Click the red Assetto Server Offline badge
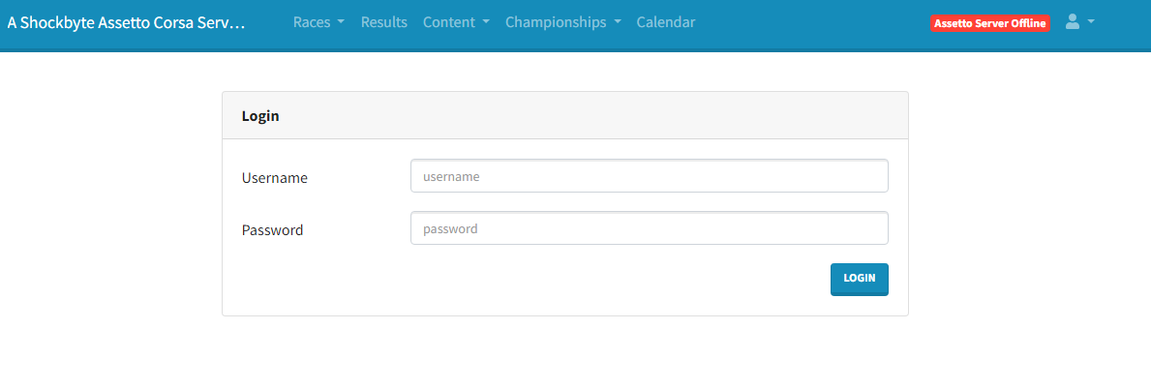Screen dimensions: 1151x389 (989, 23)
